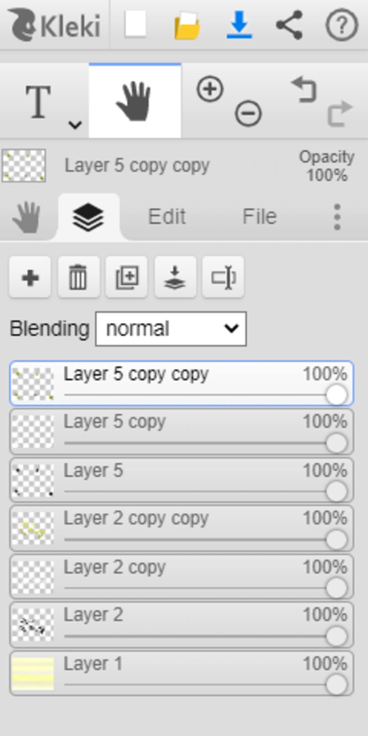Add a new layer with plus button
368x736 pixels.
click(x=30, y=277)
